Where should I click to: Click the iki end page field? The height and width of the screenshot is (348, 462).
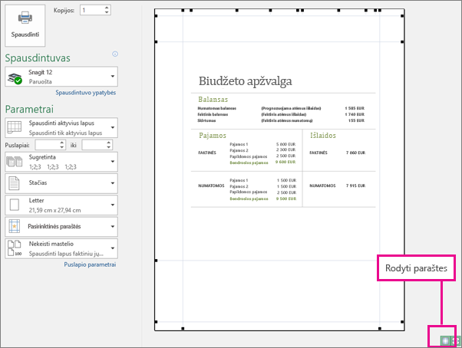(94, 145)
